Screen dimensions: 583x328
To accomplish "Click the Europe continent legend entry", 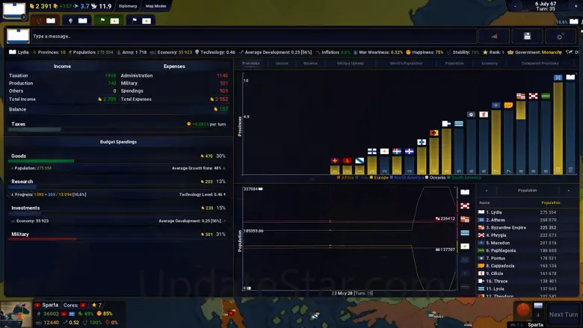I will click(378, 178).
